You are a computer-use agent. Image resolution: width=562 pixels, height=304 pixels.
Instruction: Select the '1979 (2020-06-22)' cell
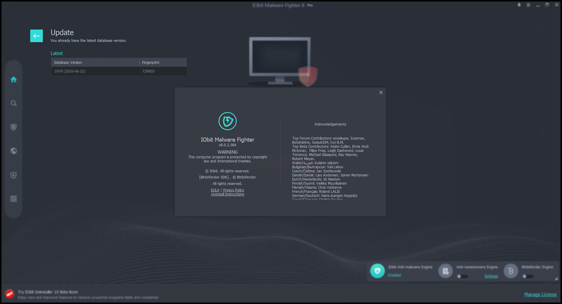click(x=70, y=71)
